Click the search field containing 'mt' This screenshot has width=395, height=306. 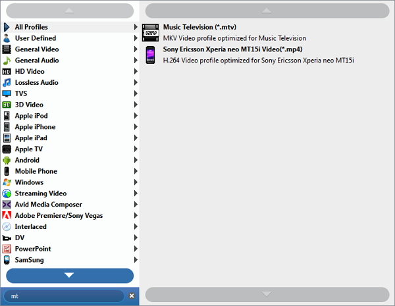(x=64, y=296)
